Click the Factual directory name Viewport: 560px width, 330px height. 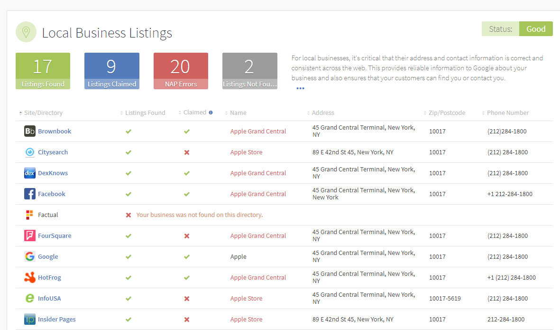[48, 215]
